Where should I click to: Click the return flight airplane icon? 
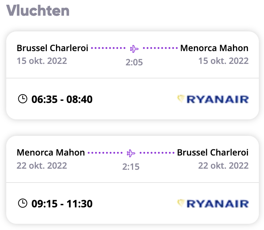(131, 153)
